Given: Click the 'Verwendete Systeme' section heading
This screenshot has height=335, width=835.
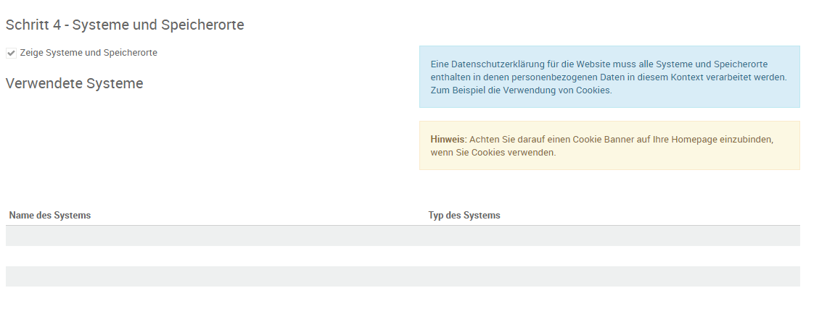Looking at the screenshot, I should [x=74, y=83].
